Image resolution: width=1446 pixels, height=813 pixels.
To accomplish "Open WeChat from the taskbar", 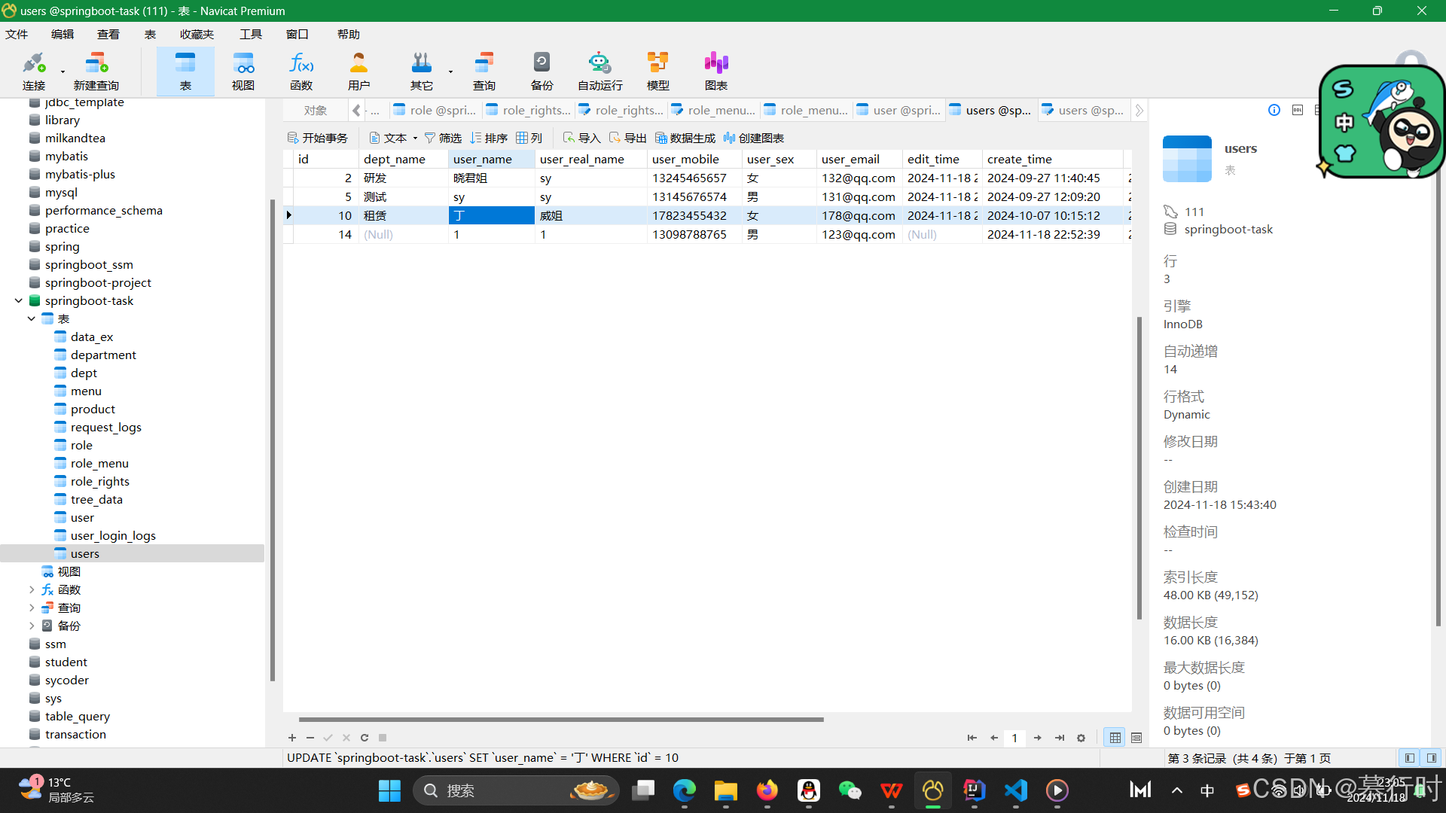I will tap(850, 790).
